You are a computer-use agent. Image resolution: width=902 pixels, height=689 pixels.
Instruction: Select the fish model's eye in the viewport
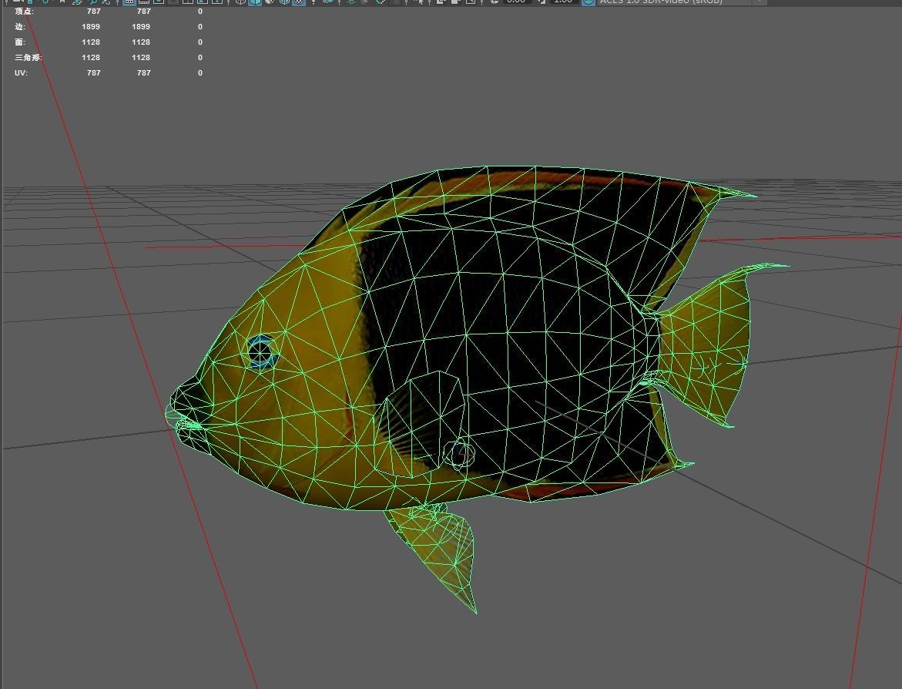(x=262, y=351)
